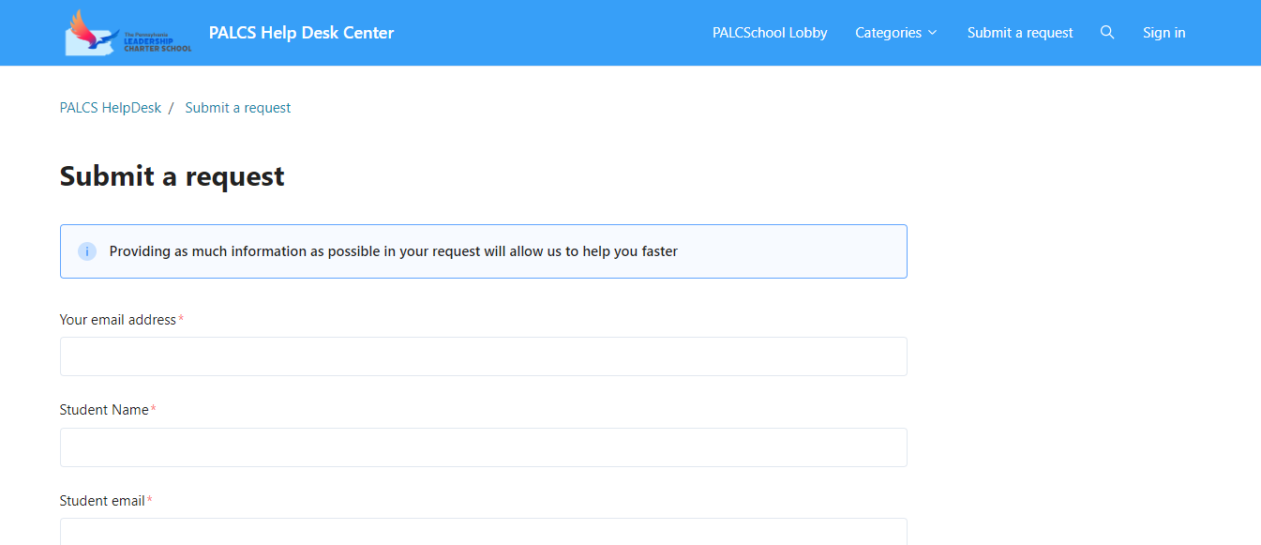Click the Submit a request page heading

pyautogui.click(x=173, y=176)
